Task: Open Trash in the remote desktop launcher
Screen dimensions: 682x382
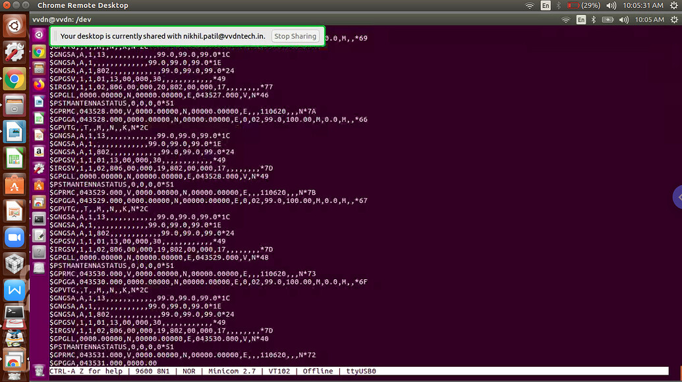Action: 39,369
